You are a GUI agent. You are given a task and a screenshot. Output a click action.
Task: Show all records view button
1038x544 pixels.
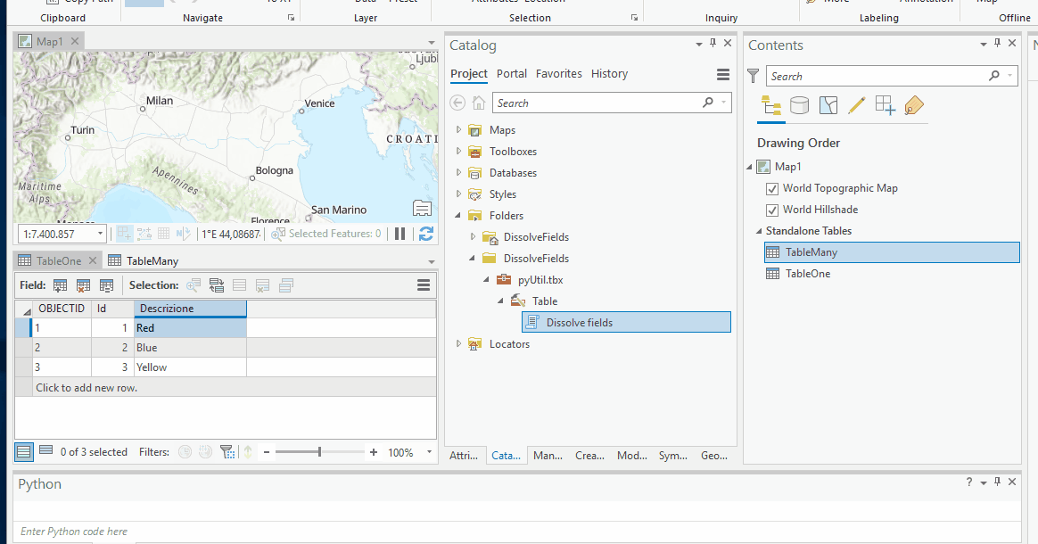[x=24, y=452]
